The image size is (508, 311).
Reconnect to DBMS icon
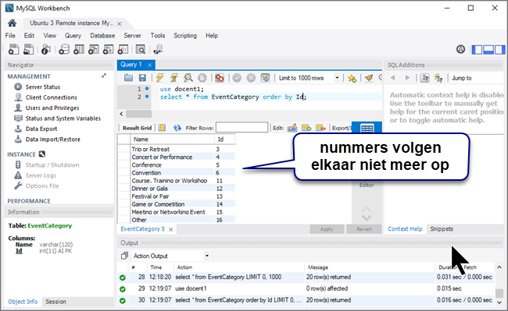tap(158, 49)
